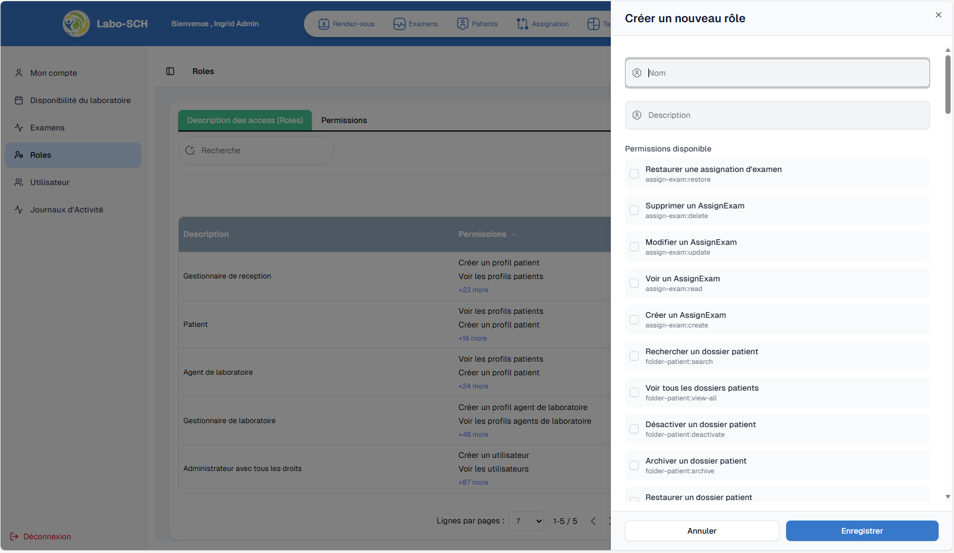Open the Lignes par pages dropdown
This screenshot has height=553, width=954.
click(x=526, y=521)
